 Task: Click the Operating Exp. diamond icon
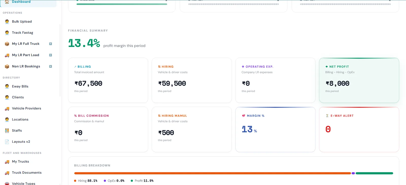[243, 67]
